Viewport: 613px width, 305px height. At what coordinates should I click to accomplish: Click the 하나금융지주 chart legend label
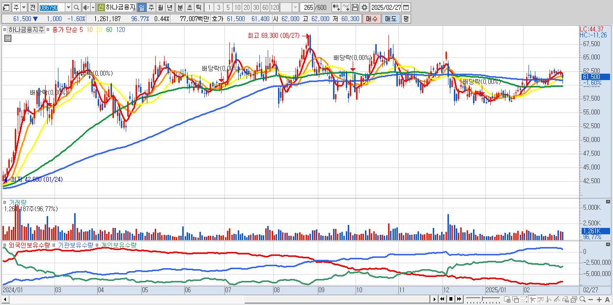click(x=26, y=29)
